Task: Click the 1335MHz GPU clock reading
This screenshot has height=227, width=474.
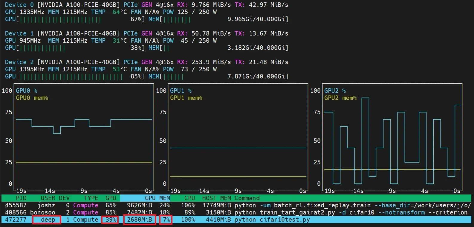Action: [x=32, y=12]
